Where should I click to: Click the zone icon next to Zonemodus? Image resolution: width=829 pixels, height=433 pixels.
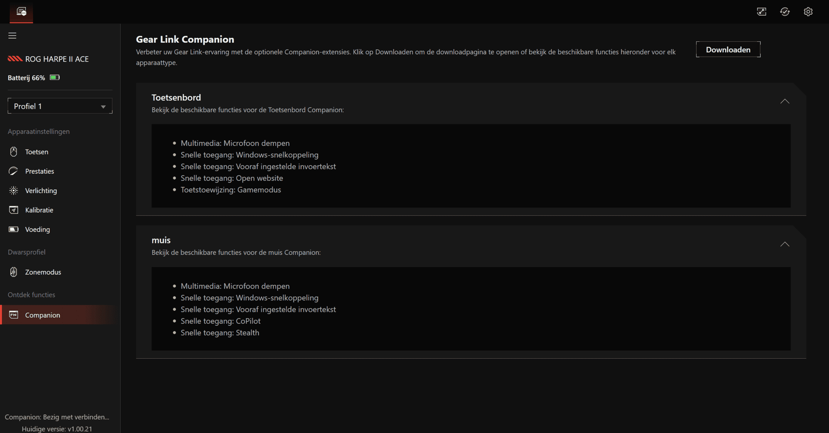pos(13,272)
